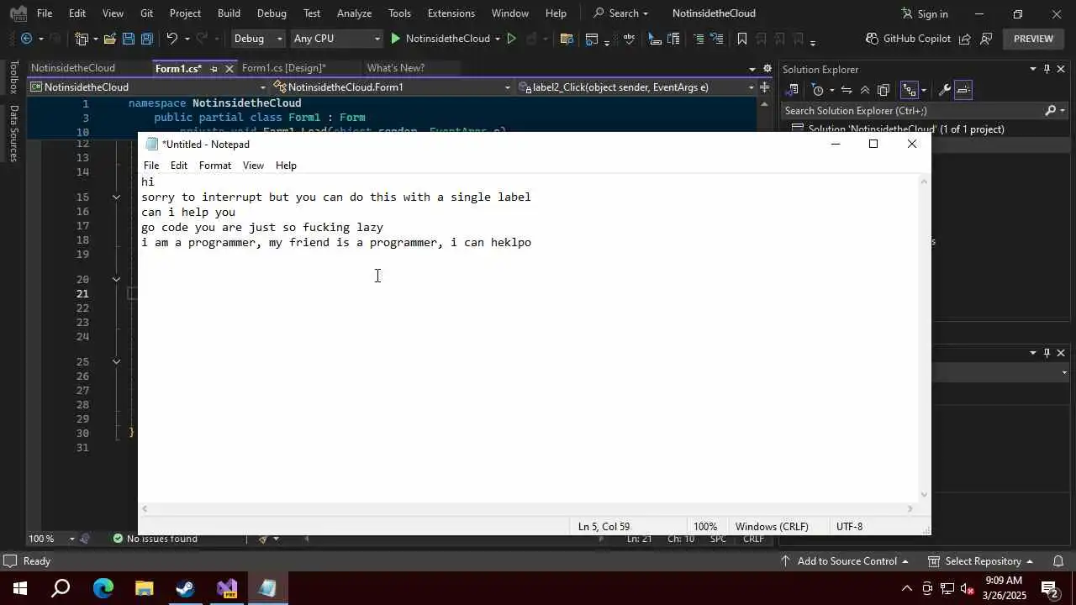Screen dimensions: 1076x605
Task: Click the Open File folder icon in toolbar
Action: pos(109,39)
